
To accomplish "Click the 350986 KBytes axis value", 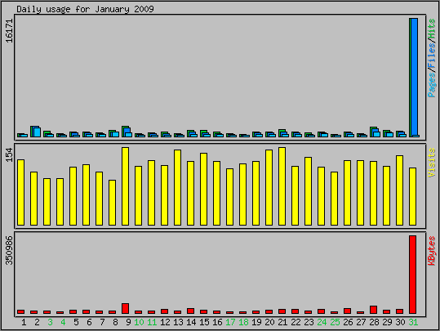I will click(x=9, y=250).
